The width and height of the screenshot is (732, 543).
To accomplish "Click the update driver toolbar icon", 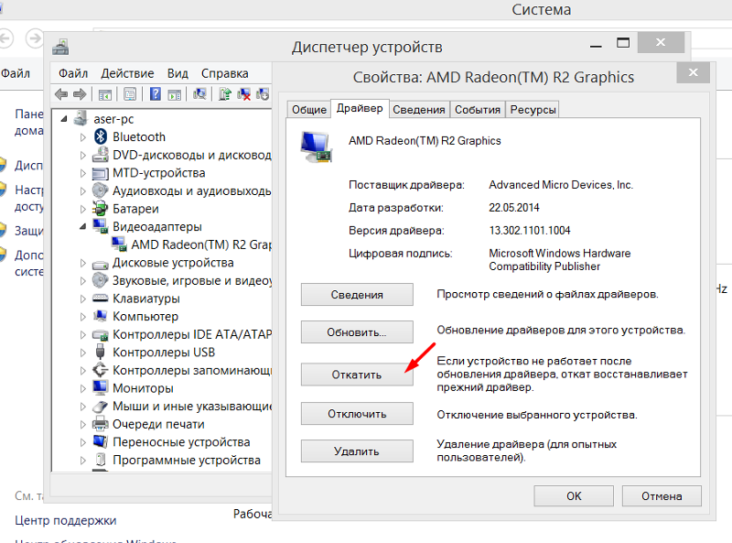I will 225,94.
